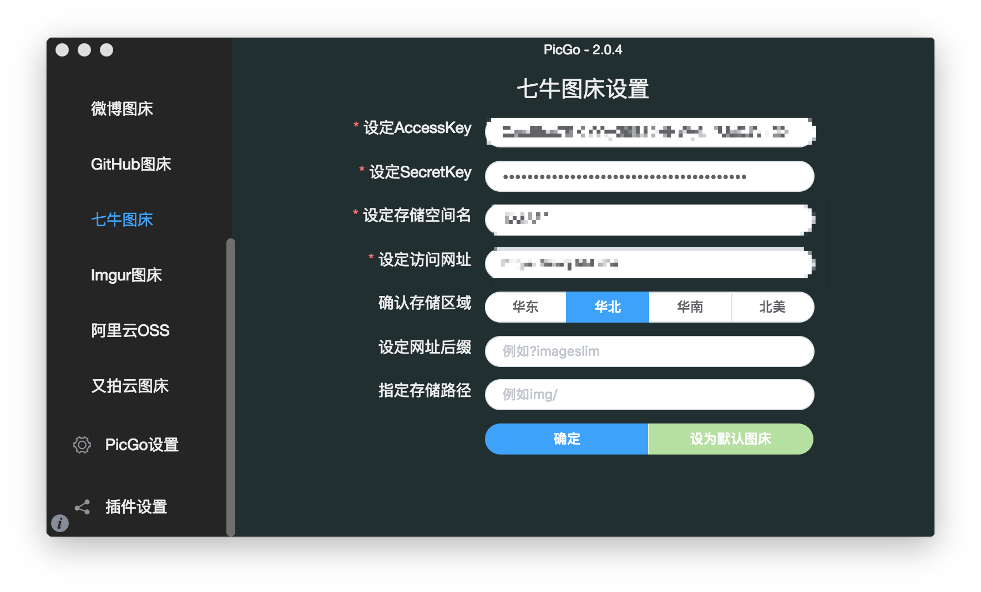Select the 华东 storage region
This screenshot has width=981, height=592.
tap(525, 307)
